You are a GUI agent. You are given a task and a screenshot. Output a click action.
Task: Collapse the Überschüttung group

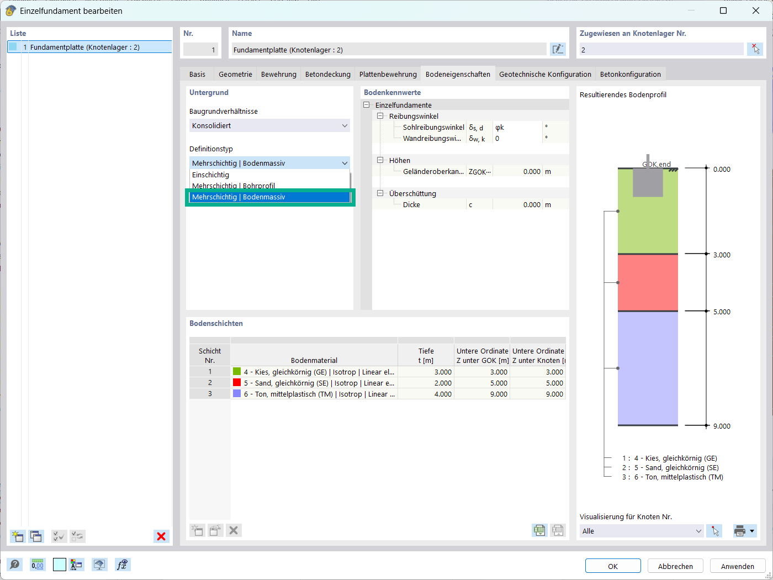click(x=380, y=193)
